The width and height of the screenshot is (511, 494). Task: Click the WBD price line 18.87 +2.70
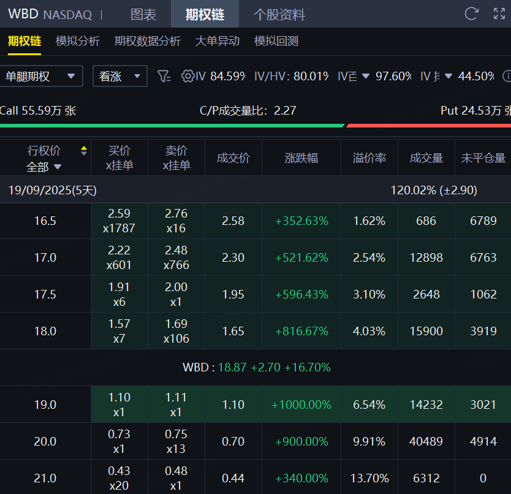point(257,368)
